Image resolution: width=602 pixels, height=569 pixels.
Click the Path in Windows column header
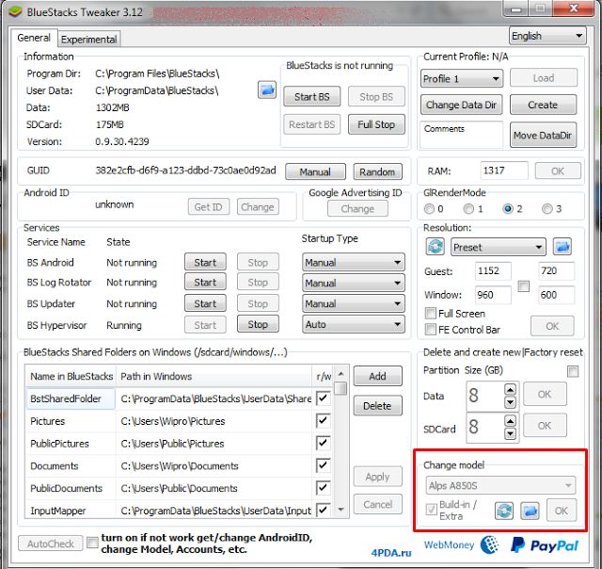click(214, 376)
